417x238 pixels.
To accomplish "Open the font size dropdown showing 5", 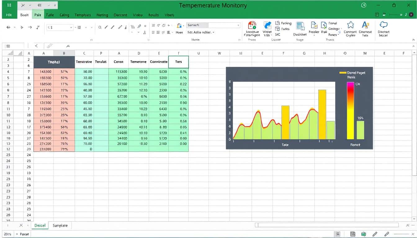I will [x=60, y=27].
